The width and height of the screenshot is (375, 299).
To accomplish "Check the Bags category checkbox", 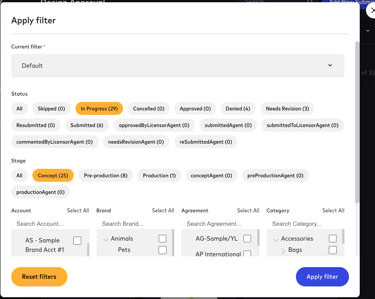I will click(332, 250).
